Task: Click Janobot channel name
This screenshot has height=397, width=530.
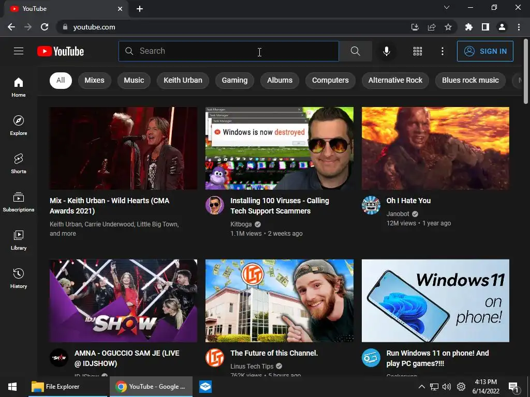Action: click(398, 213)
